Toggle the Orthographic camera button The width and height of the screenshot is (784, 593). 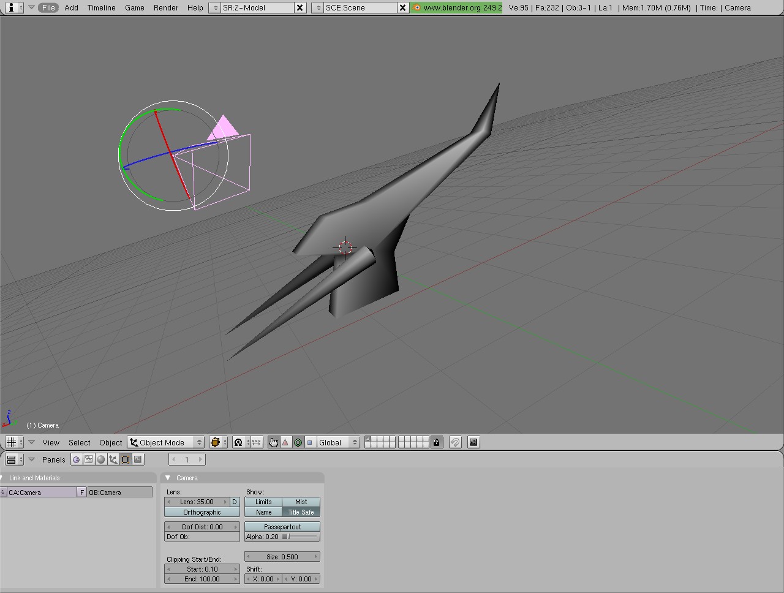tap(202, 512)
